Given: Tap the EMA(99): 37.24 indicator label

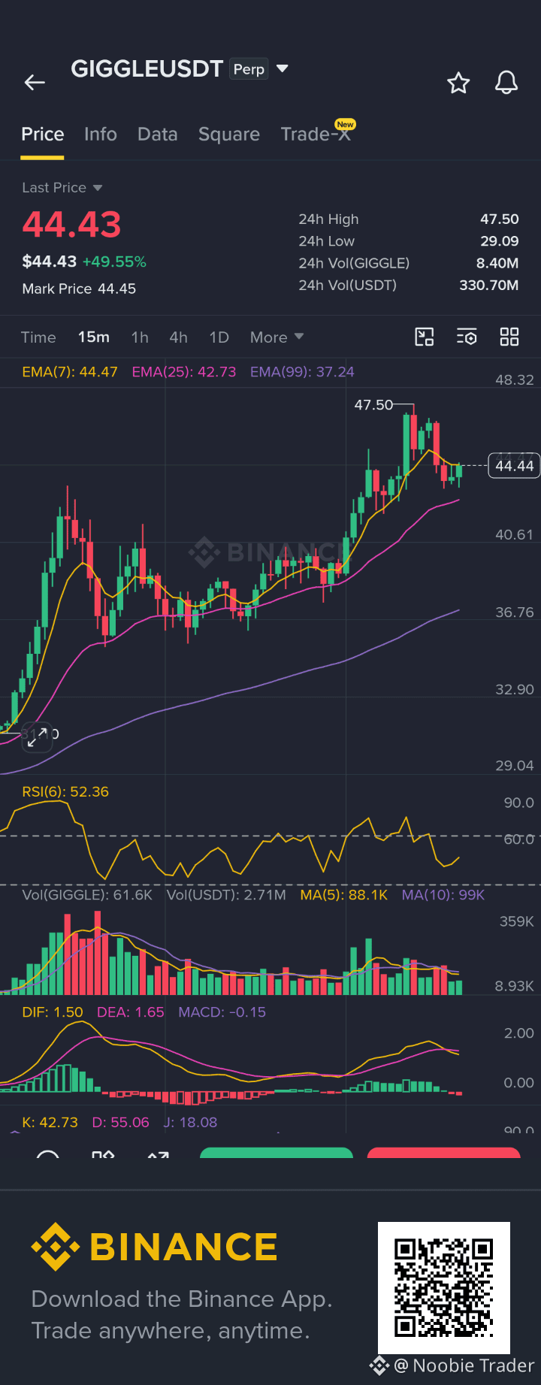Looking at the screenshot, I should coord(302,372).
